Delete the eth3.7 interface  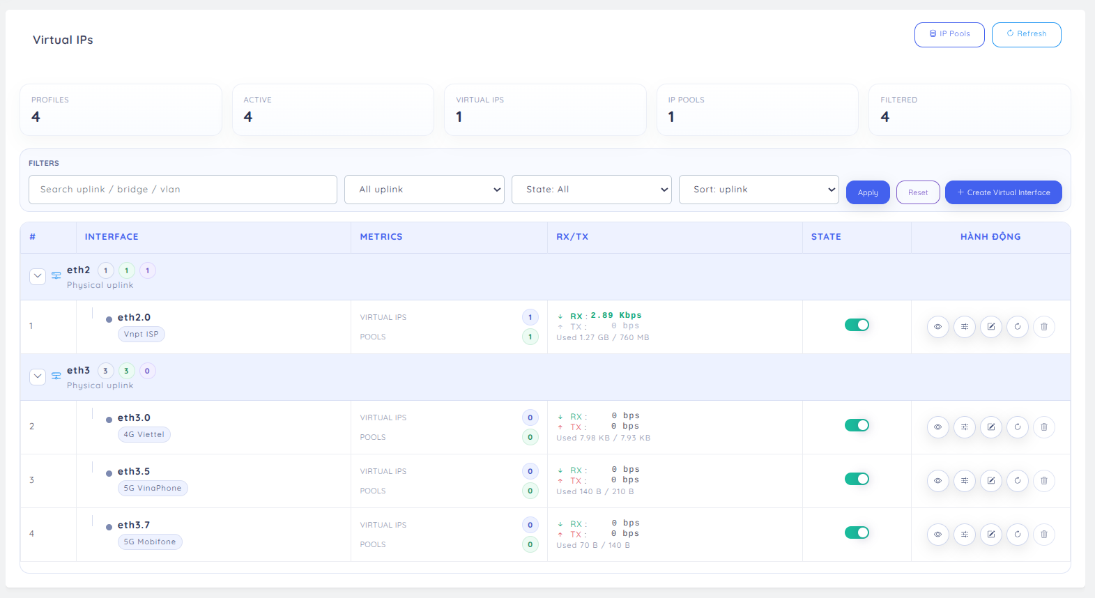click(x=1043, y=534)
